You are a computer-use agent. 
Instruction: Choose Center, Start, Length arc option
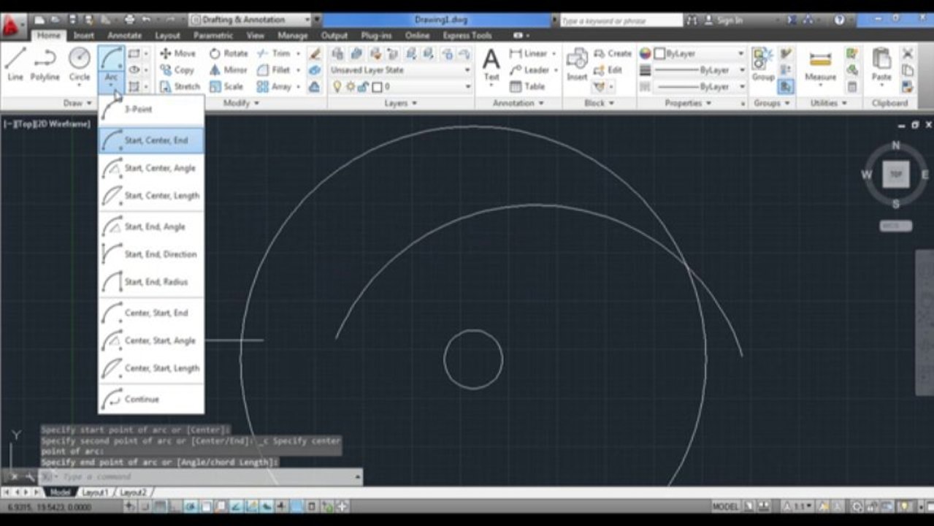(x=151, y=368)
